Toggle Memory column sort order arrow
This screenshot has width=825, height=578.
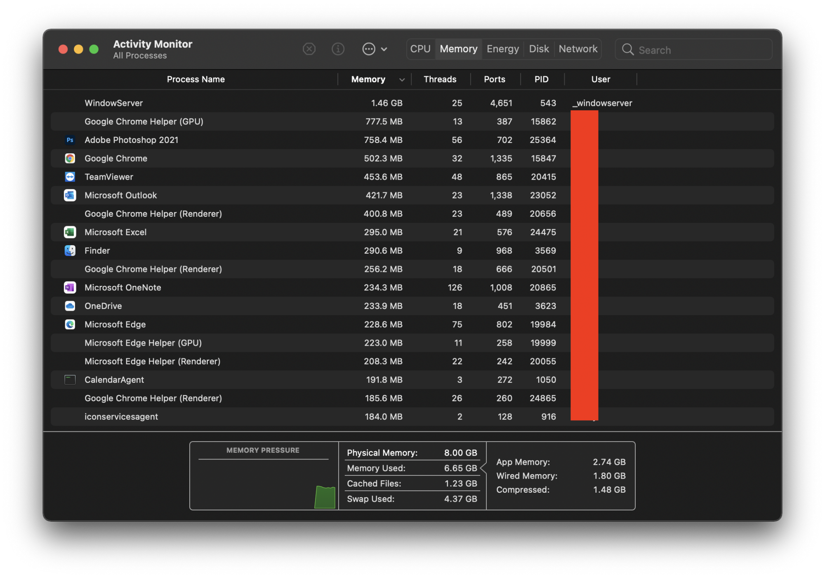coord(402,80)
